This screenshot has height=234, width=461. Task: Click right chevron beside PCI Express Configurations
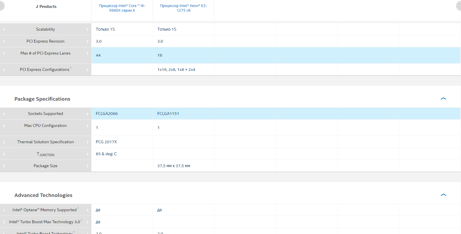87,70
